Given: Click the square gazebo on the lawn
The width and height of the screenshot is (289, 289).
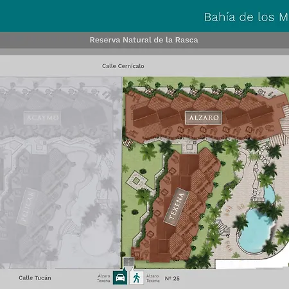Looking at the screenshot, I should click(136, 181).
